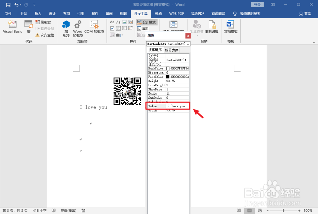Customize the Quick Access Toolbar dropdown
Image resolution: width=318 pixels, height=214 pixels.
(34, 5)
